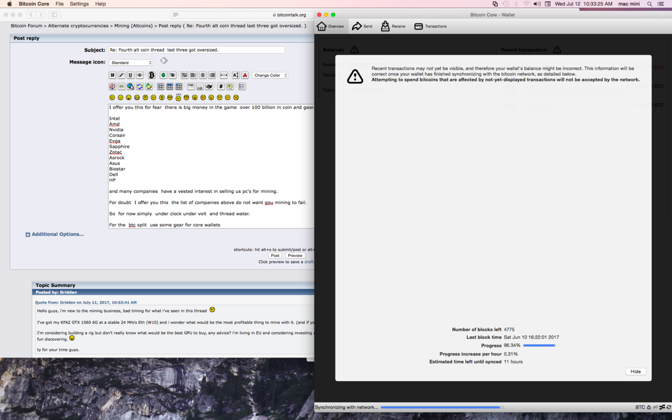Screen dimensions: 672x420
Task: Insert code block with hash icon
Action: pos(221,86)
